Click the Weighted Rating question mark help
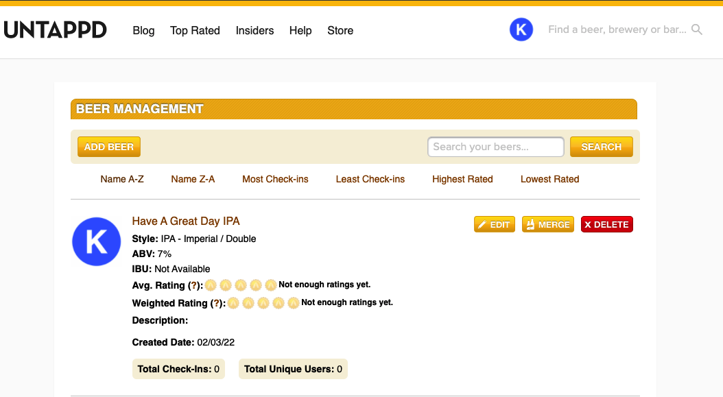The width and height of the screenshot is (723, 397). [216, 303]
